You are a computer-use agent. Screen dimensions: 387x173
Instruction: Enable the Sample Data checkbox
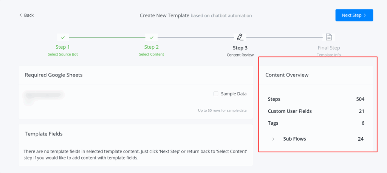(x=216, y=93)
